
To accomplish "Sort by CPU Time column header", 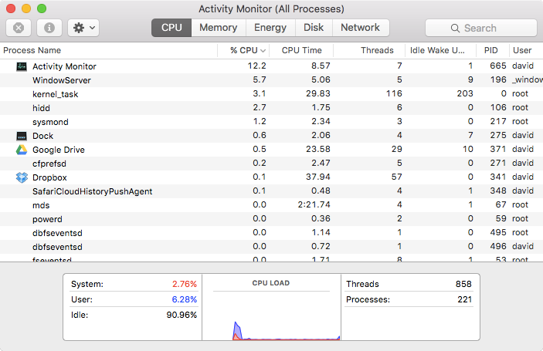I will click(301, 50).
